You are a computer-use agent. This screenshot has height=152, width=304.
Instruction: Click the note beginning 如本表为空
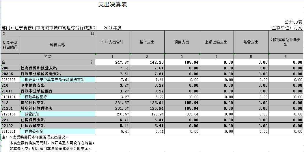tap(50, 149)
